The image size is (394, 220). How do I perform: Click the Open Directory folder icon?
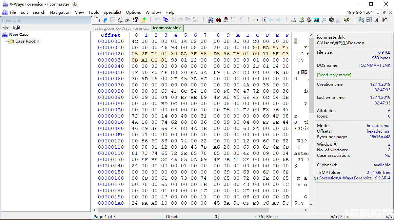(143, 20)
